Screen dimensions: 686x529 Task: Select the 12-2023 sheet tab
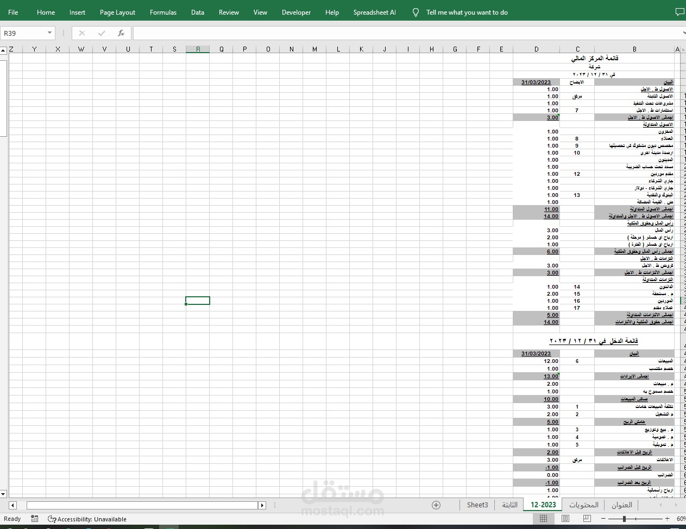pyautogui.click(x=543, y=505)
